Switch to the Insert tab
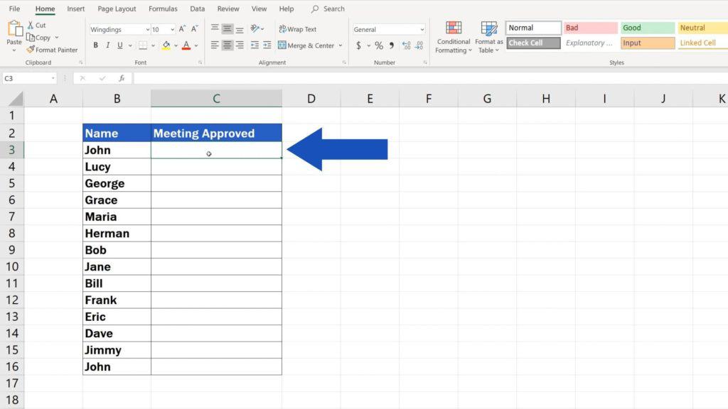The image size is (728, 409). tap(75, 9)
